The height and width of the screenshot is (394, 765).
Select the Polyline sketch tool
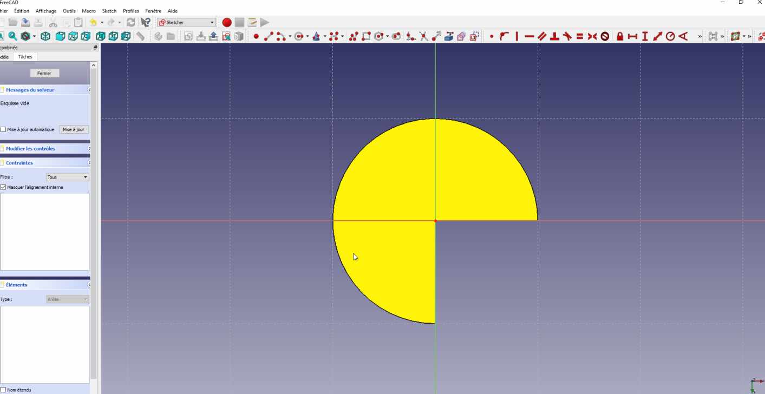(x=354, y=36)
